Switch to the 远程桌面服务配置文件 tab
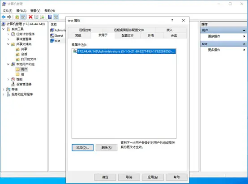The image size is (248, 184). coord(129,30)
